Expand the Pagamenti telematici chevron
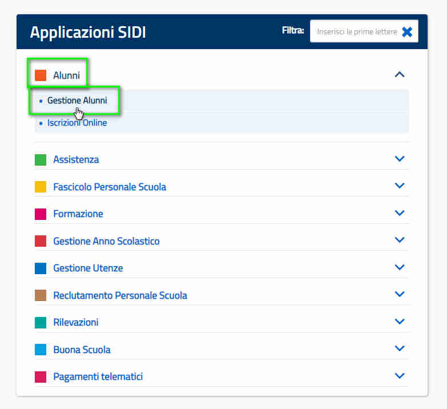 pyautogui.click(x=400, y=376)
